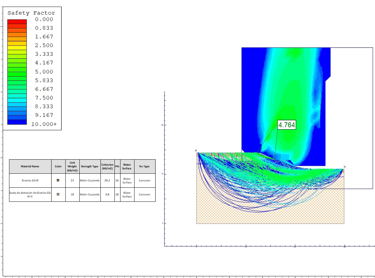Select the Suelo de alteración color icon
The image size is (375, 278).
(58, 194)
